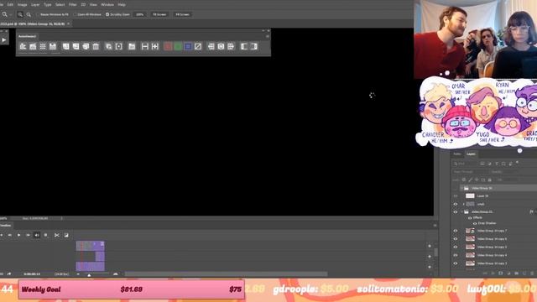Click the bracketed-dot icon in AnimDessin2 panel
Viewport: 537px width, 302px height.
(x=119, y=47)
